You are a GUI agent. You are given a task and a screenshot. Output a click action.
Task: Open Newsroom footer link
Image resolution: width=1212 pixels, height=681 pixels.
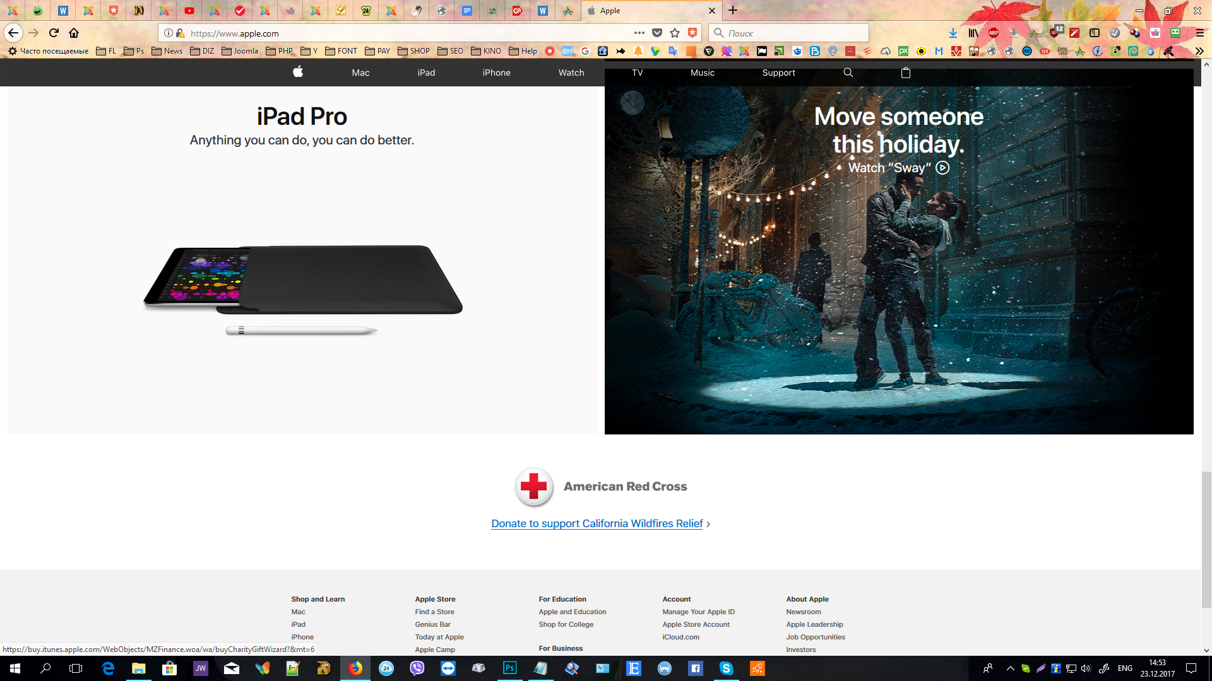[803, 612]
